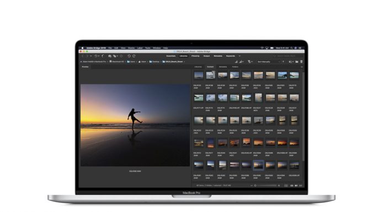The height and width of the screenshot is (212, 384).
Task: Switch to the Filmstrip workspace
Action: pos(195,56)
